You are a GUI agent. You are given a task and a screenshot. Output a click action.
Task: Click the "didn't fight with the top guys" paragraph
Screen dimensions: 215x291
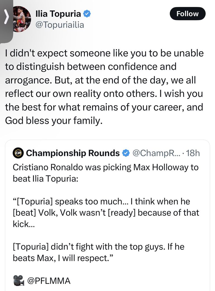[x=98, y=247]
